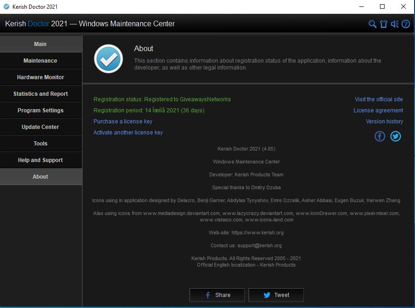Open Program Settings

pos(41,110)
